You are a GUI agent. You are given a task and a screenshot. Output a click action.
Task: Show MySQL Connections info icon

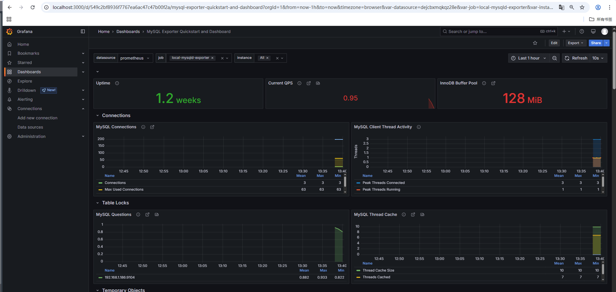(x=143, y=127)
